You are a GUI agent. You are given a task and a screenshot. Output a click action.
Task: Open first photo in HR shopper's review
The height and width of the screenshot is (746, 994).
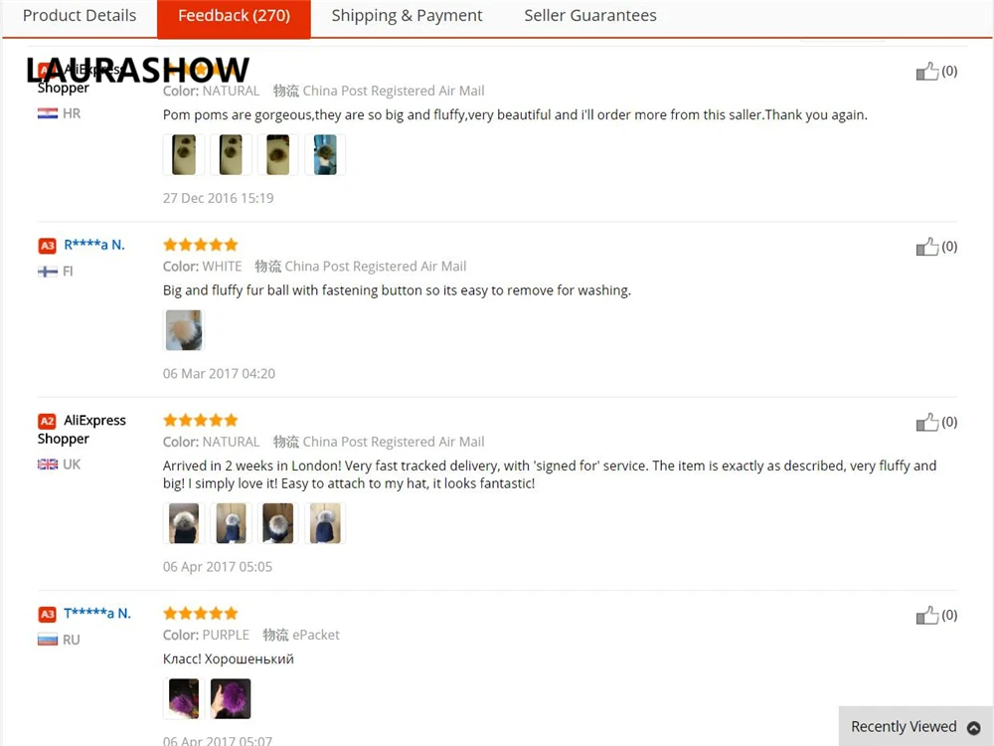pyautogui.click(x=184, y=155)
